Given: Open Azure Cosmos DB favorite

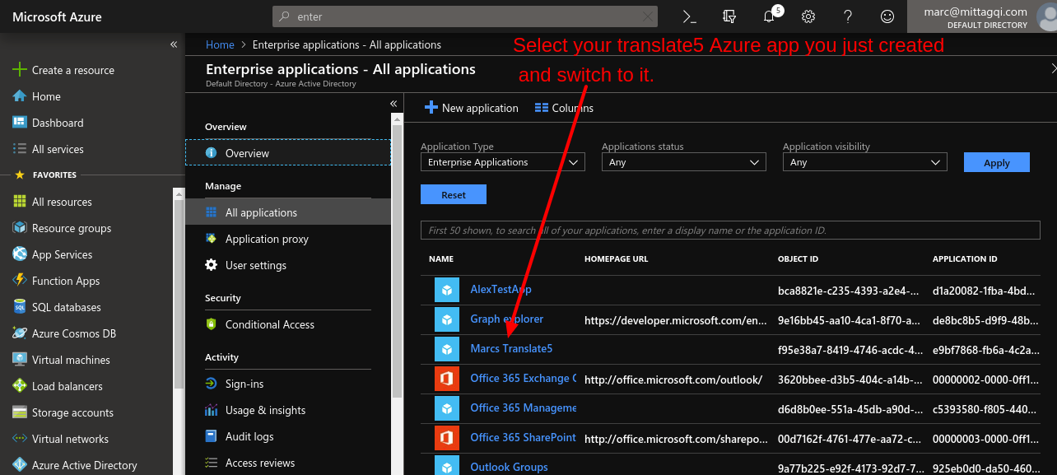Looking at the screenshot, I should [x=64, y=333].
